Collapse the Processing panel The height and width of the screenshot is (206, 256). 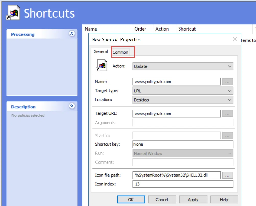[72, 34]
